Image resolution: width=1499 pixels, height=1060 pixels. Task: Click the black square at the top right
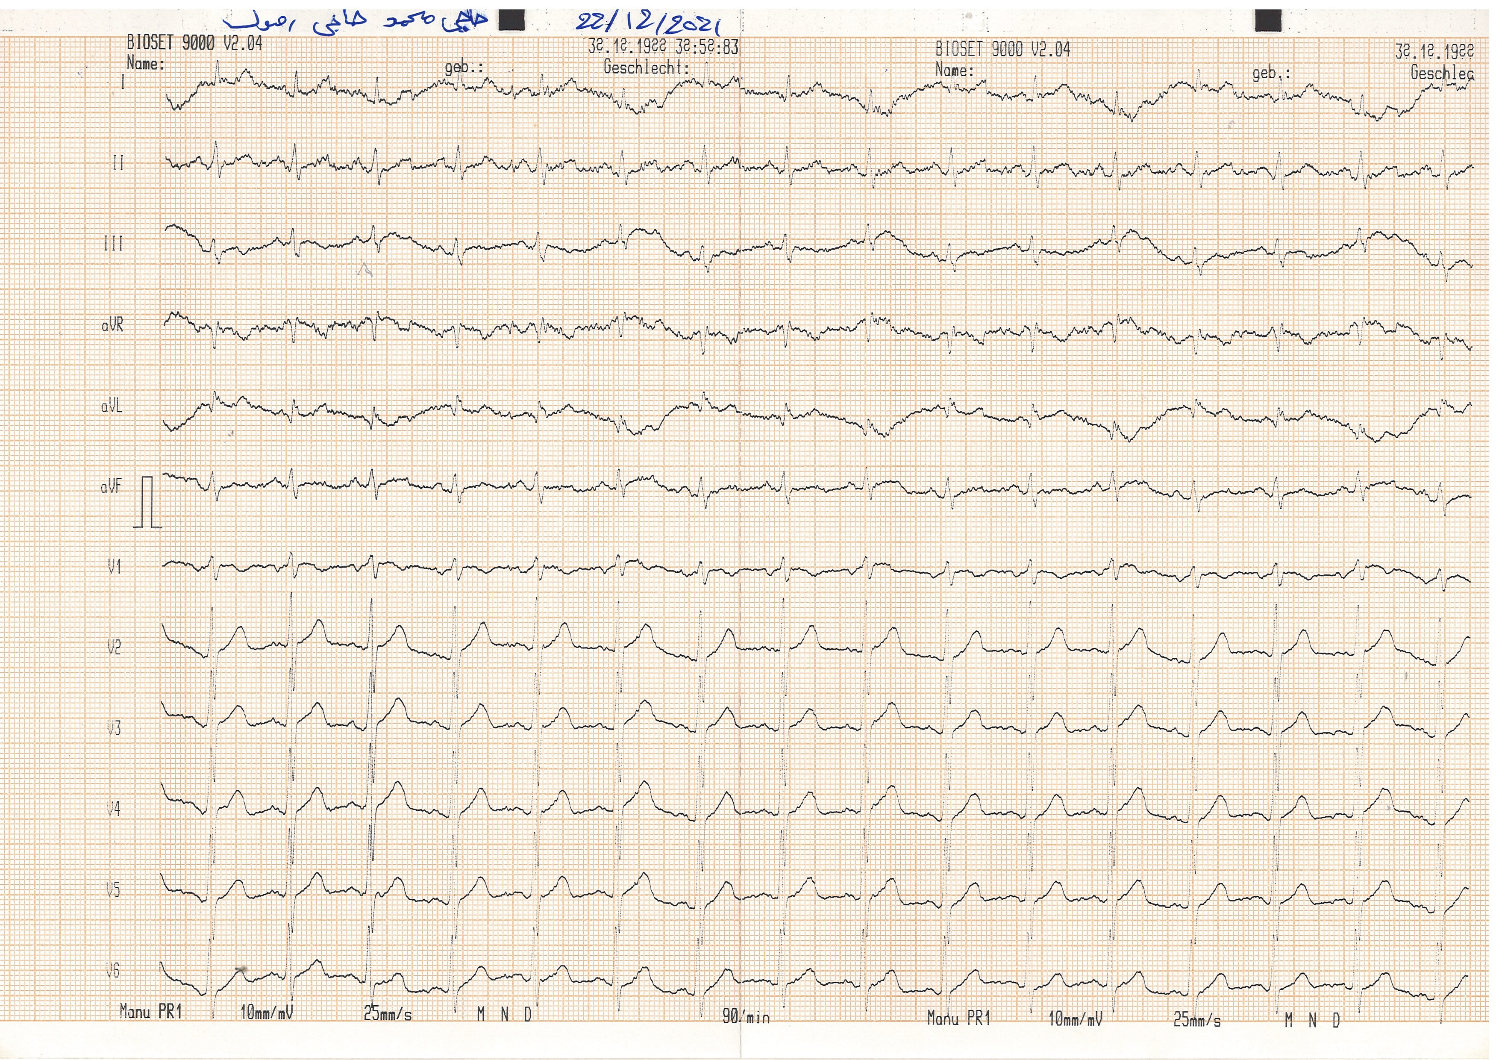tap(1268, 21)
